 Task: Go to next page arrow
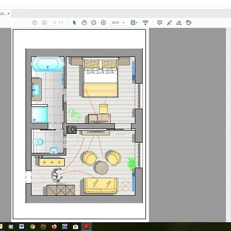coord(45,23)
